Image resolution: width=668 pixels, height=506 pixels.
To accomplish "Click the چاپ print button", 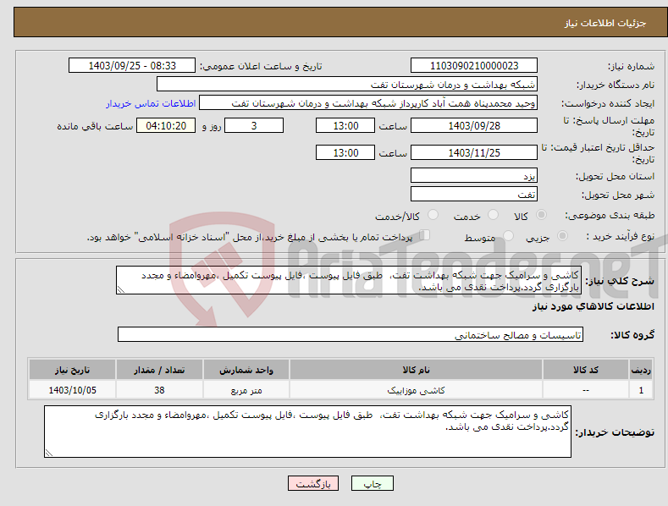I will click(372, 483).
